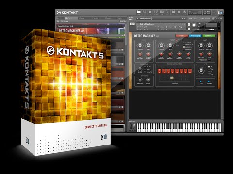Image resolution: width=233 pixels, height=174 pixels.
Task: Click the Glide knob
Action: click(140, 68)
